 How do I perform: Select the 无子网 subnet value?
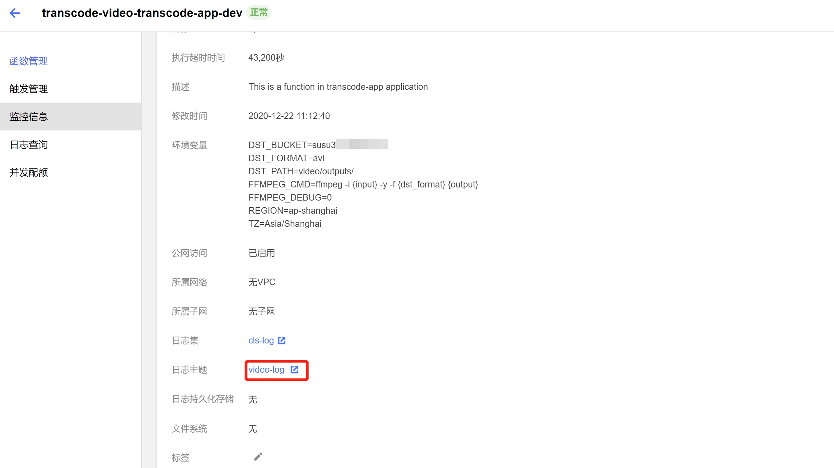262,311
